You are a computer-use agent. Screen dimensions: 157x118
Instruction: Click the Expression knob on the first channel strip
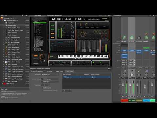(124, 38)
